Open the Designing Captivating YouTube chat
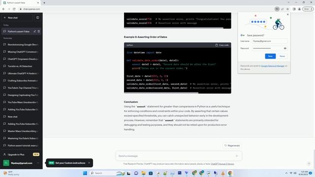 [21, 95]
